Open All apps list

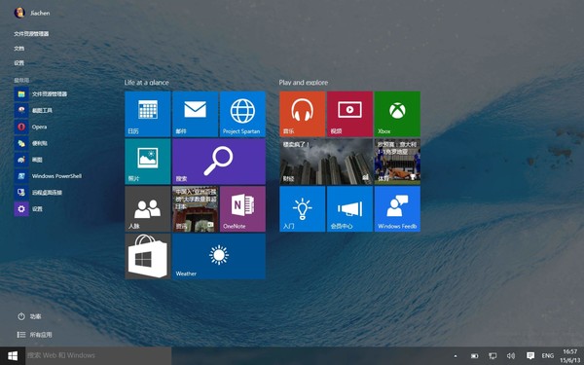coord(35,335)
